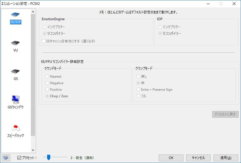
Task: Click the EmotionEngine group label
Action: click(53, 19)
